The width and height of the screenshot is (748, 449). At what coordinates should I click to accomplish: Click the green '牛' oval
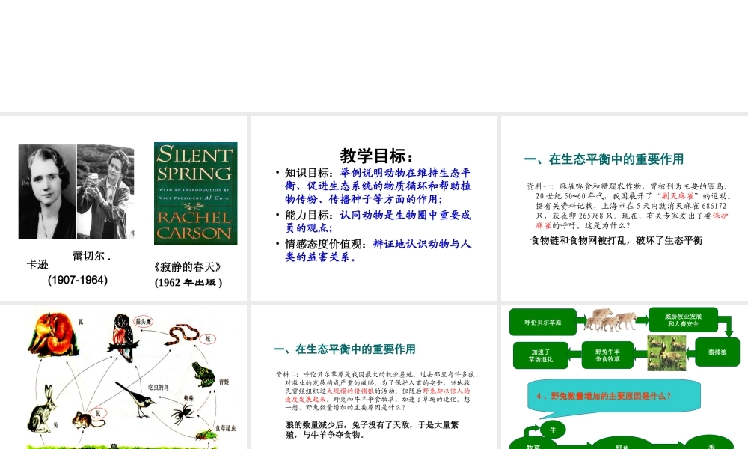point(553,430)
